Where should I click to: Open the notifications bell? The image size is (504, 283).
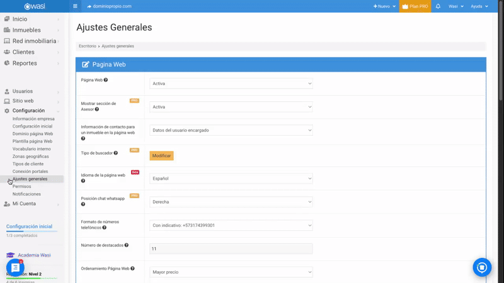click(438, 6)
